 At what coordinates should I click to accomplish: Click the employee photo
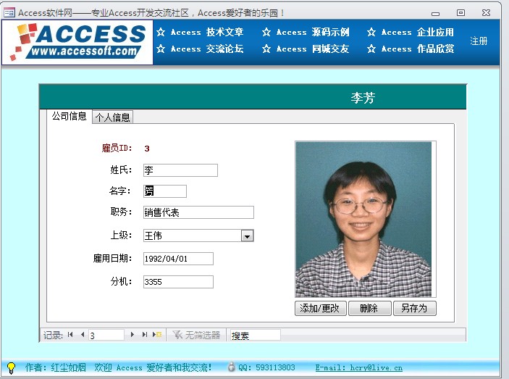click(x=363, y=219)
